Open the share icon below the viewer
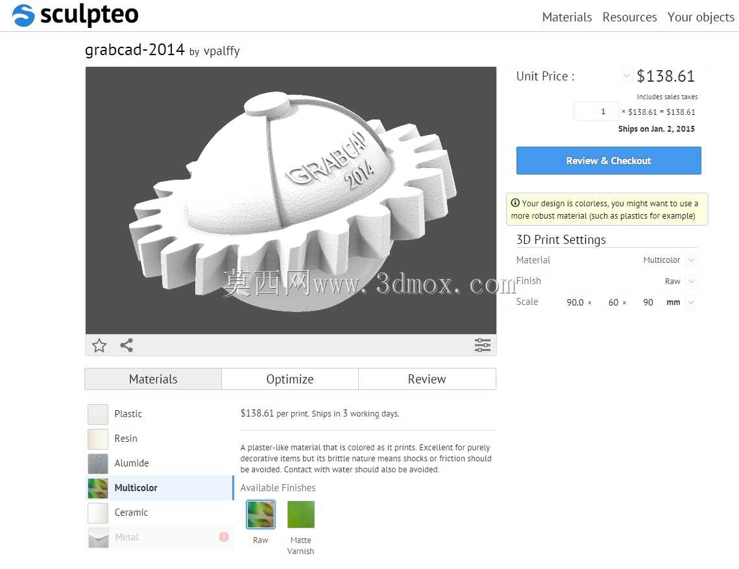The height and width of the screenshot is (569, 739). [x=127, y=345]
